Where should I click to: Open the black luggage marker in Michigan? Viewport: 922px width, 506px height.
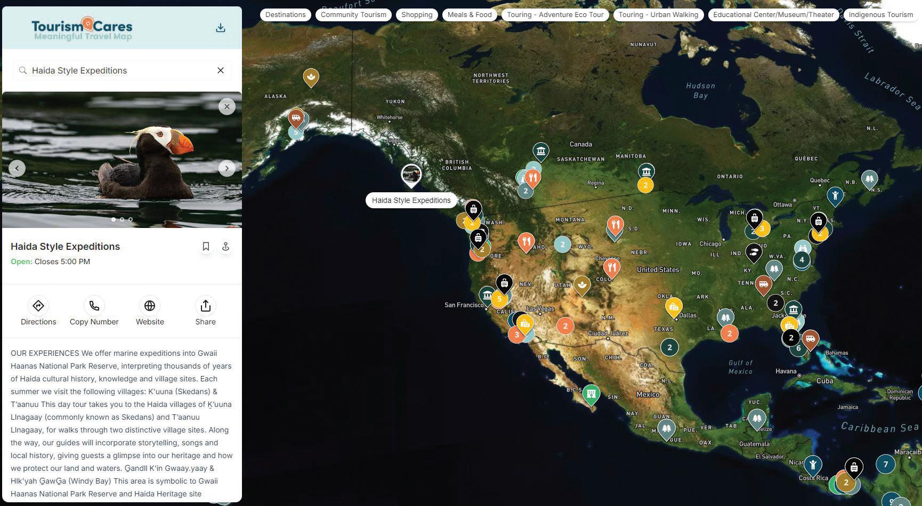754,218
